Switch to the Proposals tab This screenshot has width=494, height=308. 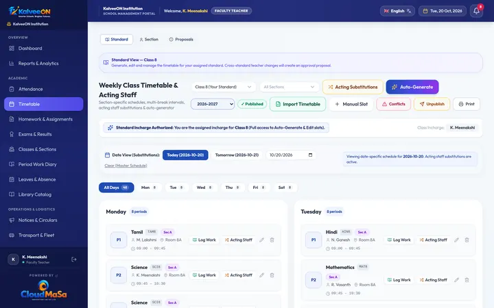click(181, 40)
